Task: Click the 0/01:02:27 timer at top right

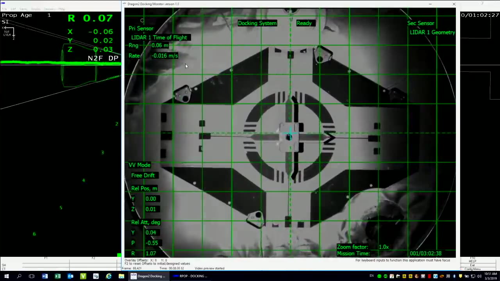Action: pyautogui.click(x=480, y=15)
